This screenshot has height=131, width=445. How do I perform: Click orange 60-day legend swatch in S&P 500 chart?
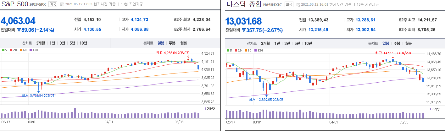click(x=21, y=50)
